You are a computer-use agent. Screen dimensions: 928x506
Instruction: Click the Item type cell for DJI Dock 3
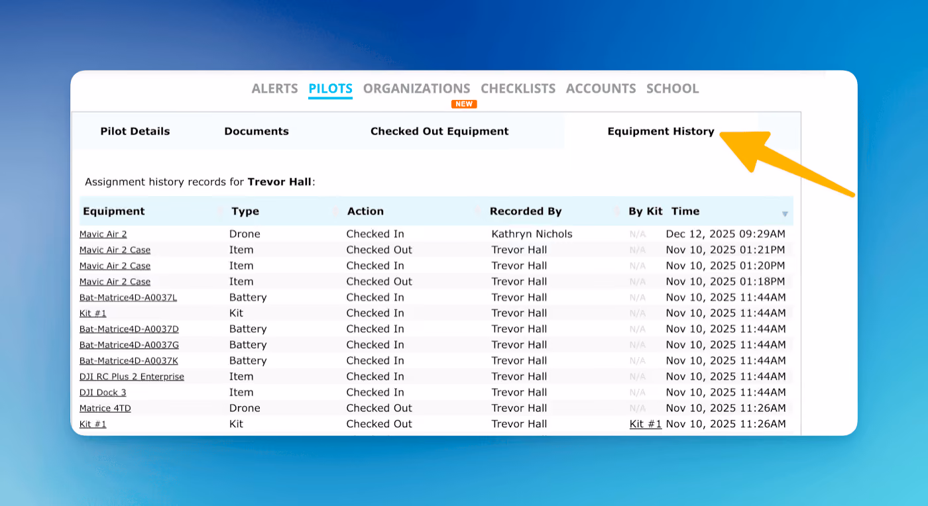[x=241, y=392]
